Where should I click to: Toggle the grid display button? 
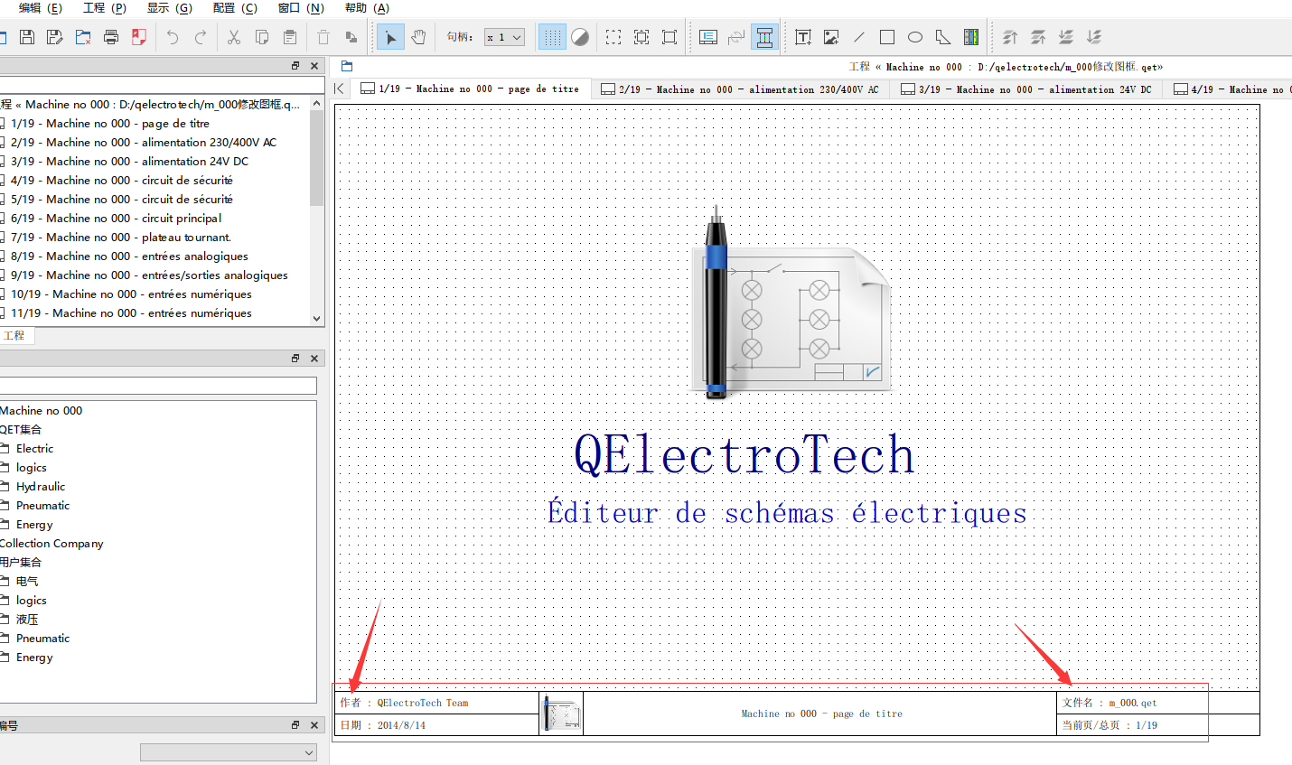pyautogui.click(x=552, y=37)
